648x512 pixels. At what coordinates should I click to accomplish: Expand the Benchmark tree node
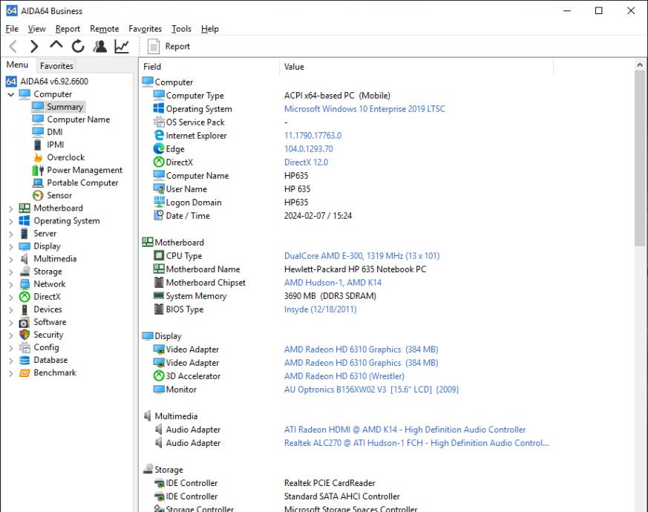[x=10, y=372]
